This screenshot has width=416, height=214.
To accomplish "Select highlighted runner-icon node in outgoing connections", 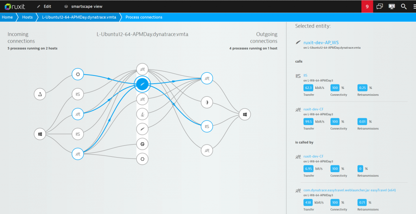I will pyautogui.click(x=207, y=78).
